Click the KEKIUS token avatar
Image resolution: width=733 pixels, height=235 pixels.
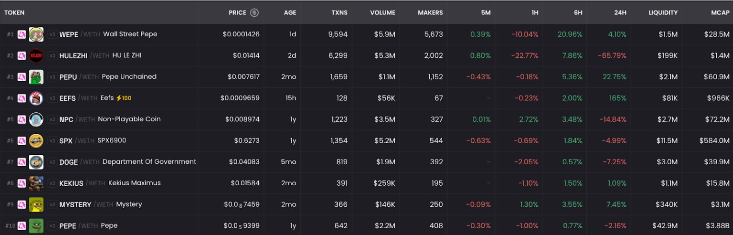click(x=36, y=183)
